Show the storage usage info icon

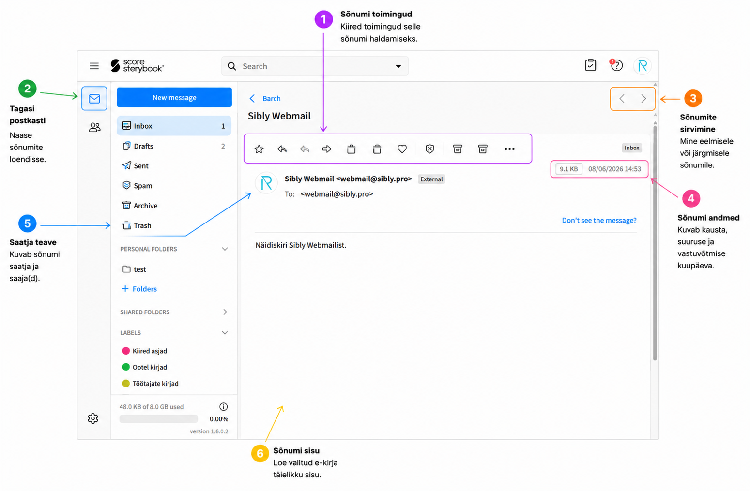pyautogui.click(x=223, y=407)
